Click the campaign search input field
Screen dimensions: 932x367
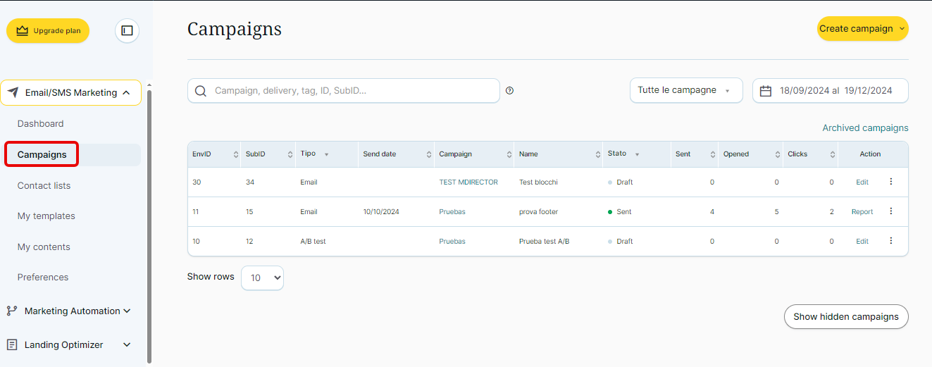[x=352, y=91]
